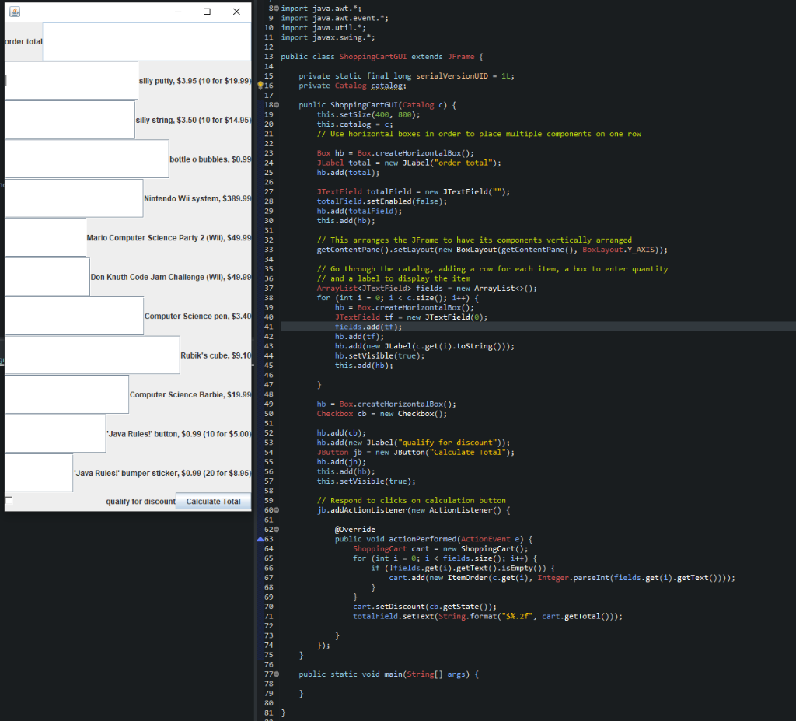Viewport: 796px width, 721px height.
Task: Click the quick-fix lightbulb beside line 16
Action: tap(260, 84)
